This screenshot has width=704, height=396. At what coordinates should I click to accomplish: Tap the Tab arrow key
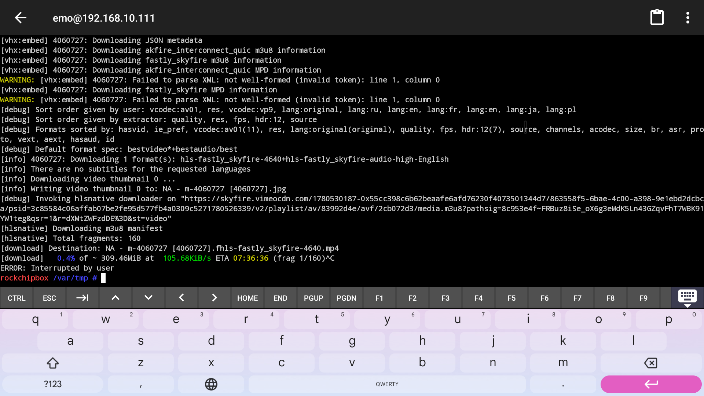82,298
